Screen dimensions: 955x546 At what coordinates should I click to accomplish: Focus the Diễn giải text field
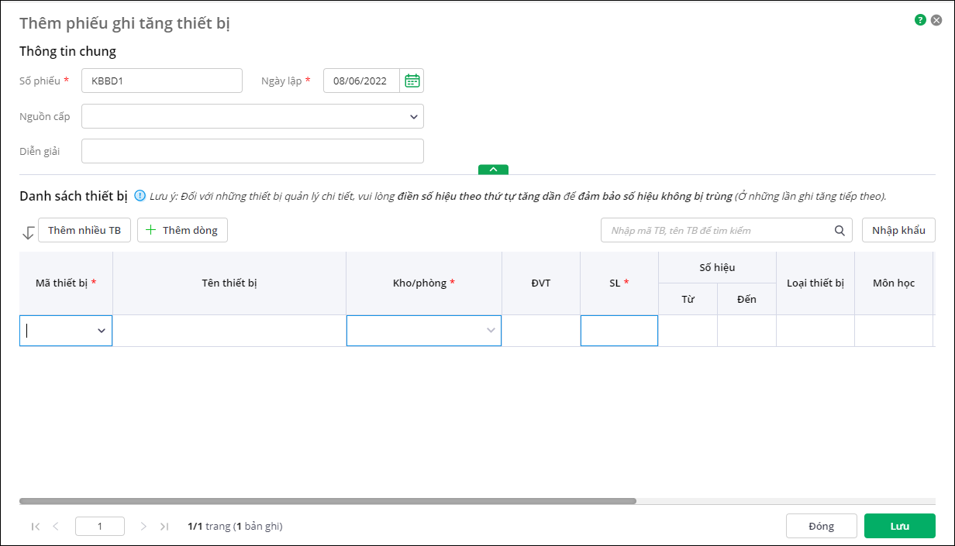[253, 151]
